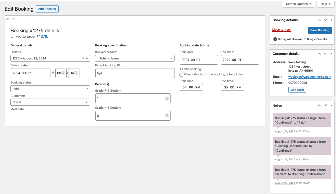
Task: Click the note changing Pending Confirmation to Confirmed
Action: (x=302, y=146)
